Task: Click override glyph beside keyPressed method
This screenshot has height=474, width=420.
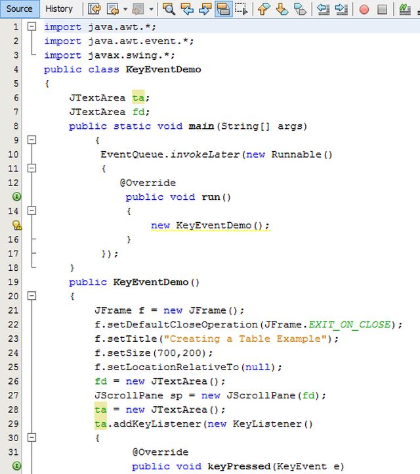Action: 17,466
